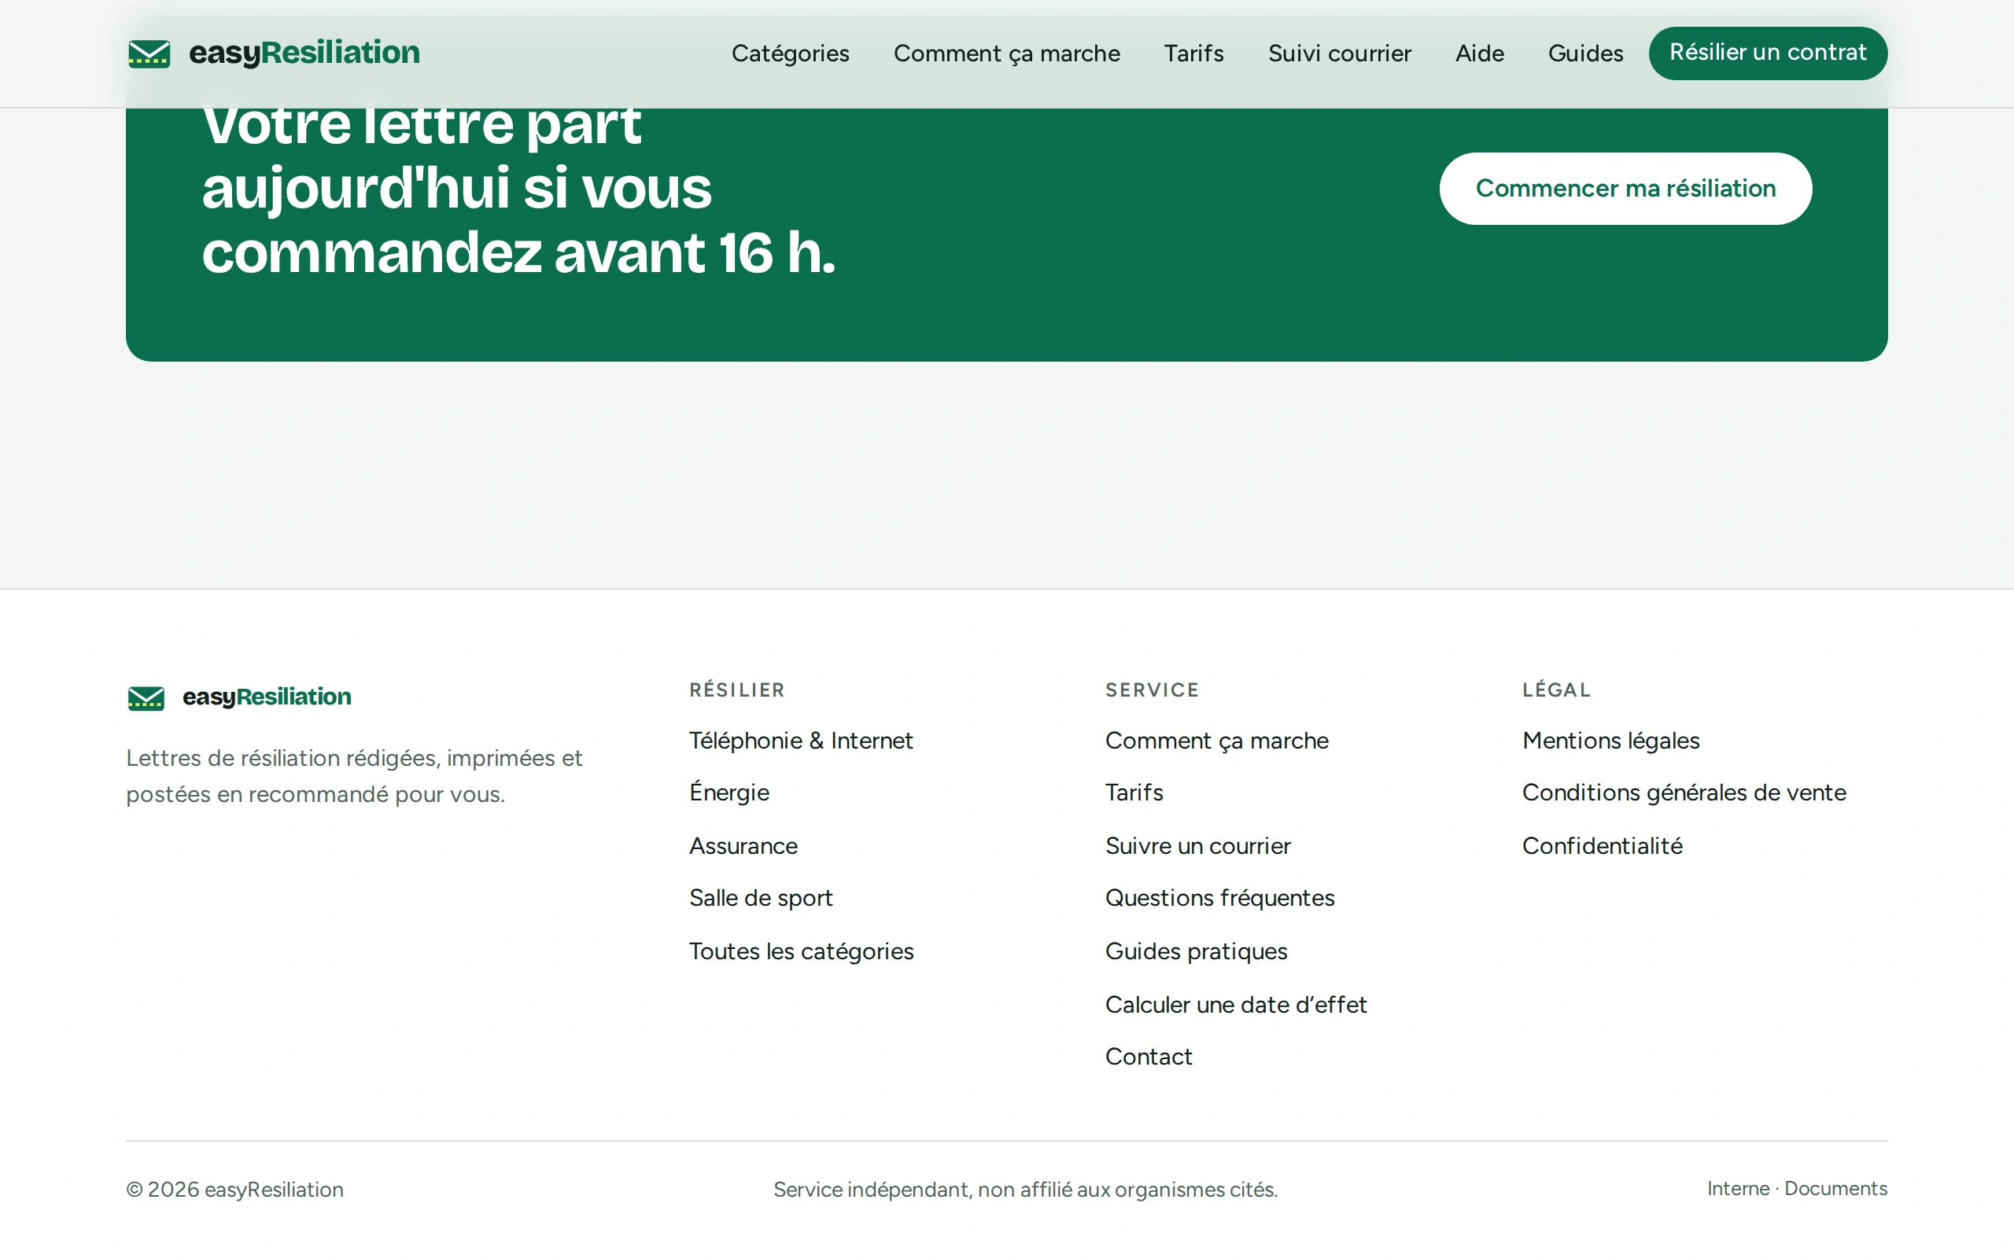The width and height of the screenshot is (2014, 1258).
Task: Open Salle de sport footer link
Action: click(x=761, y=899)
